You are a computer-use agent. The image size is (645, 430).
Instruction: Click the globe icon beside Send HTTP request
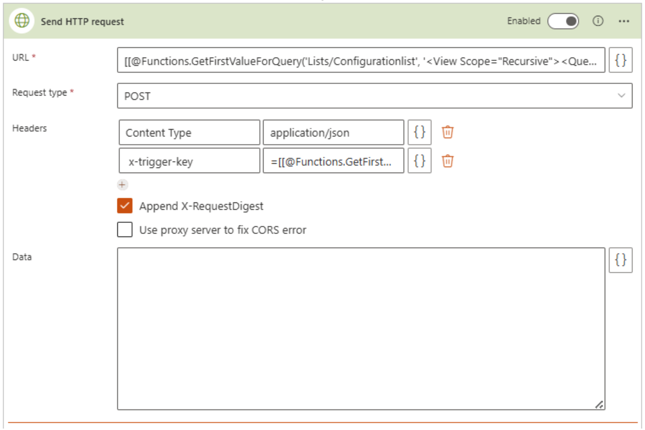22,21
